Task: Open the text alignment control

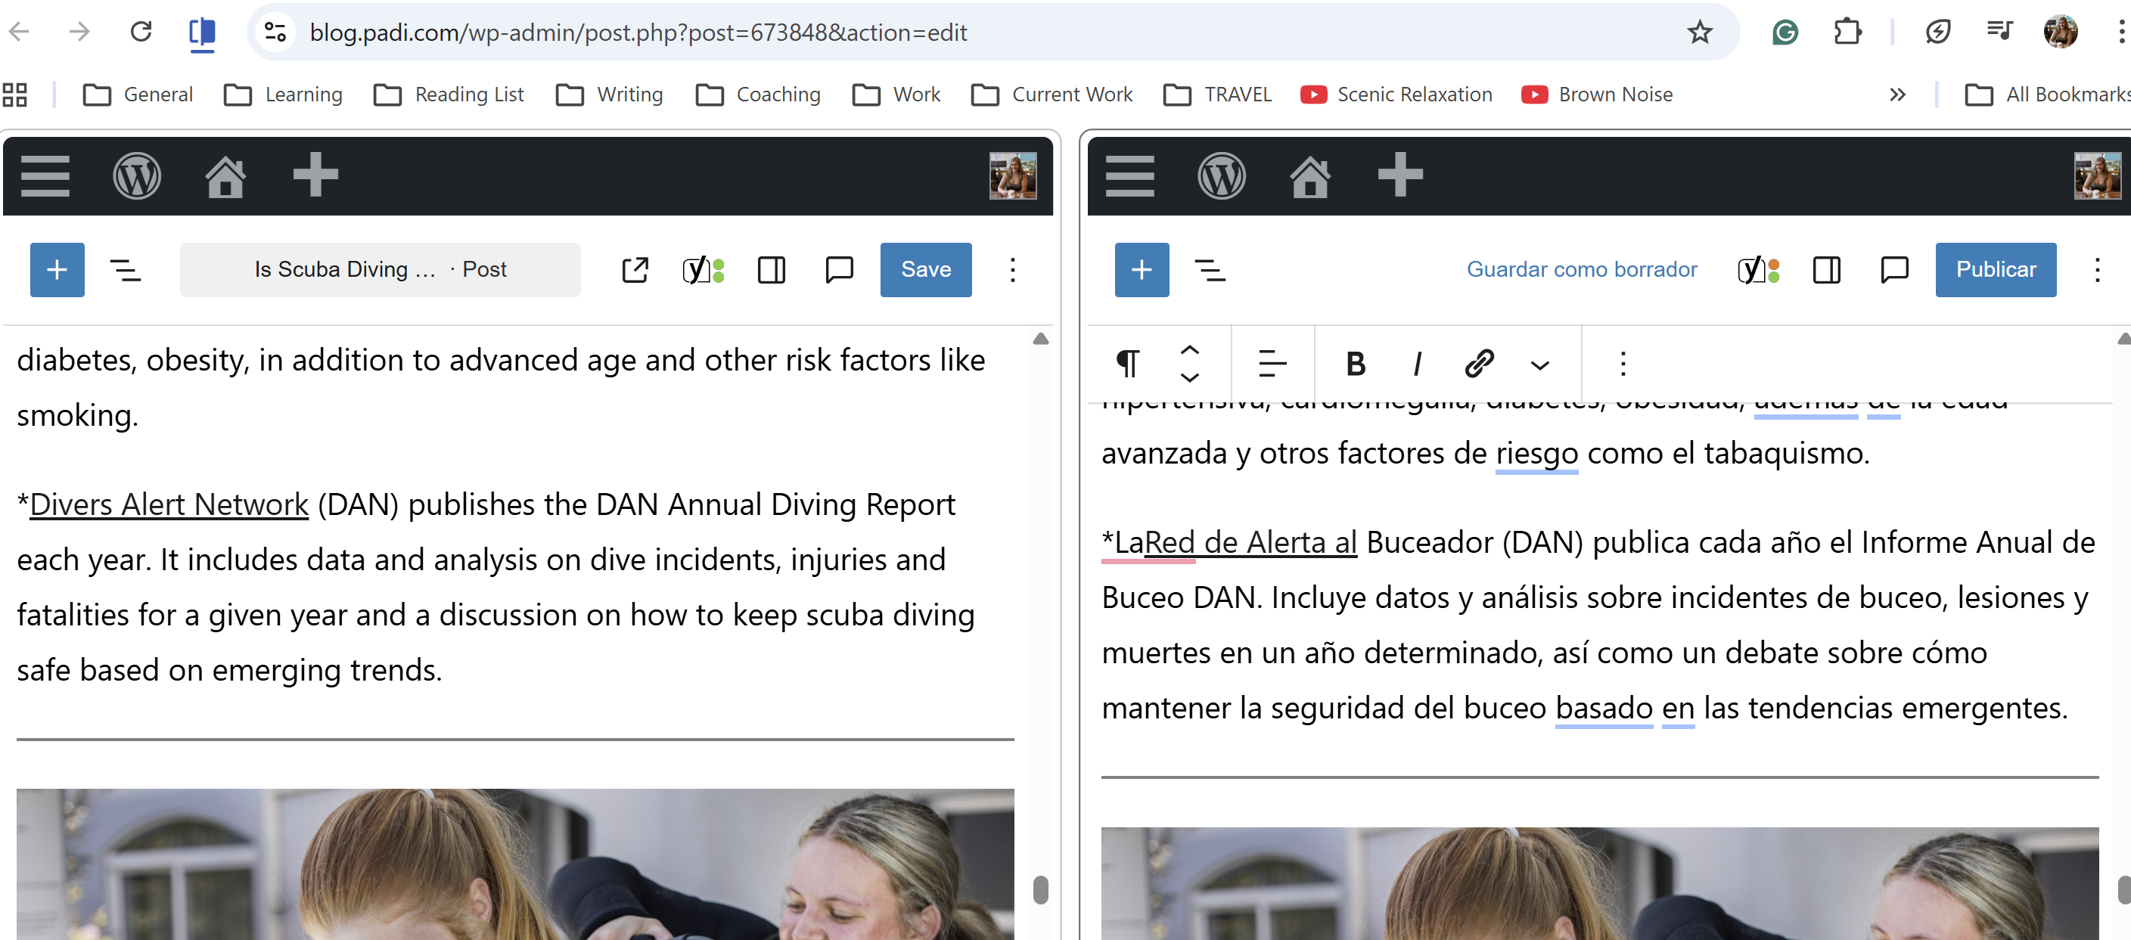Action: 1272,363
